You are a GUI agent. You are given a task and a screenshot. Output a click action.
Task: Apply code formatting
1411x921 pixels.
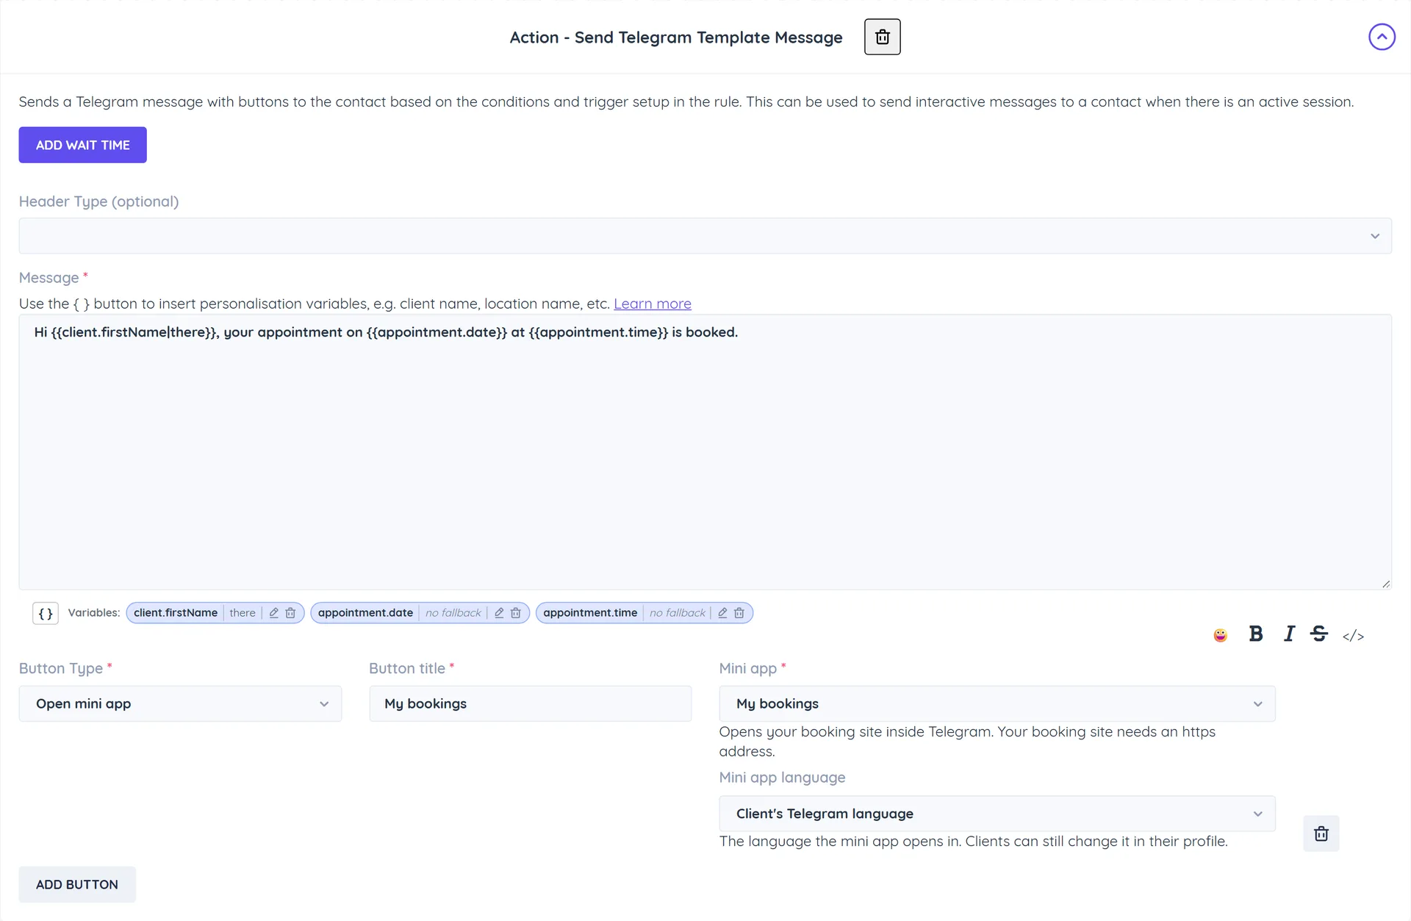[1353, 636]
